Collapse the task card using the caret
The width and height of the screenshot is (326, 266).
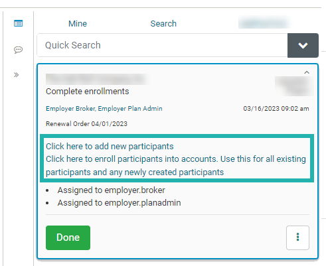click(x=307, y=72)
